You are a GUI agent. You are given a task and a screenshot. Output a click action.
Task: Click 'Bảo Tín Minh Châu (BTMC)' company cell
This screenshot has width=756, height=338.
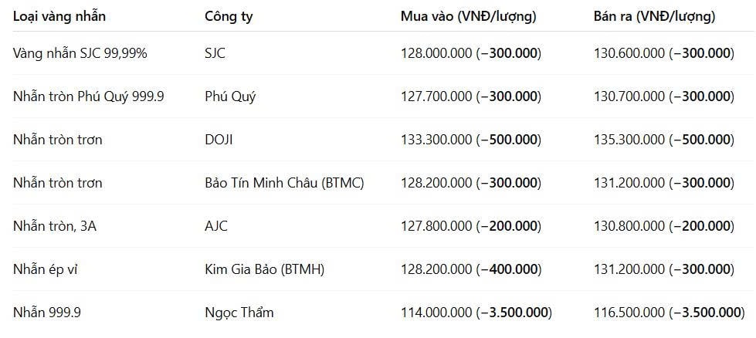[x=284, y=184]
